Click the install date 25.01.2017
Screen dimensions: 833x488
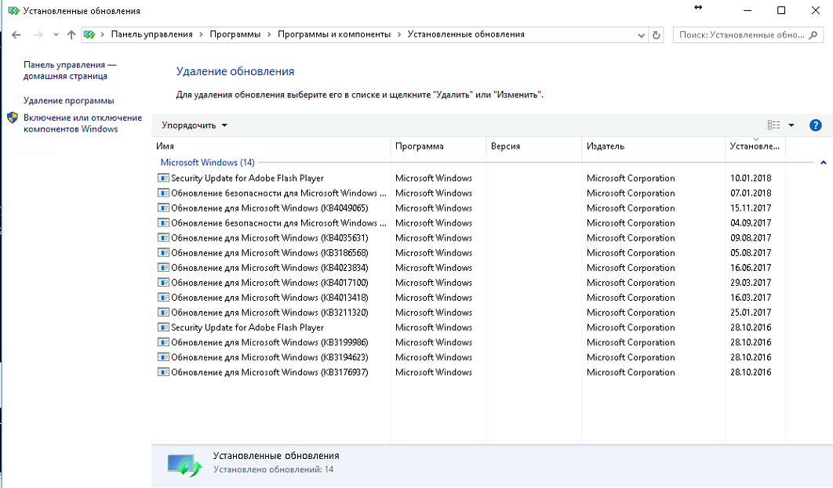click(751, 313)
